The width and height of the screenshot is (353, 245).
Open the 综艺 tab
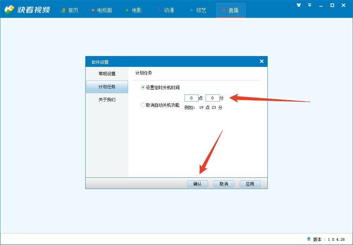pyautogui.click(x=198, y=10)
